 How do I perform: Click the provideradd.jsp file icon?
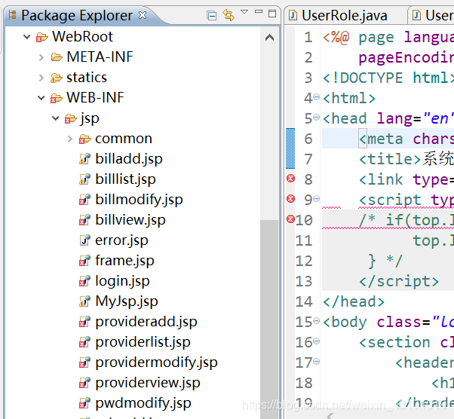coord(84,322)
